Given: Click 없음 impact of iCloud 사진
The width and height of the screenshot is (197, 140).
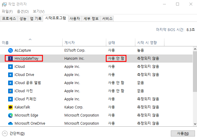Looking at the screenshot, I should point(141,91).
